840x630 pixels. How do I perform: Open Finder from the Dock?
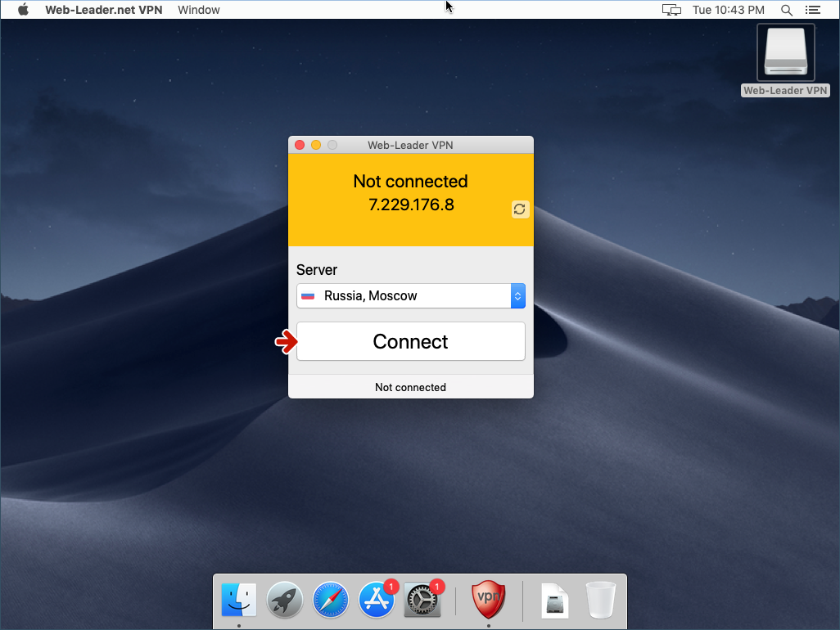(239, 600)
